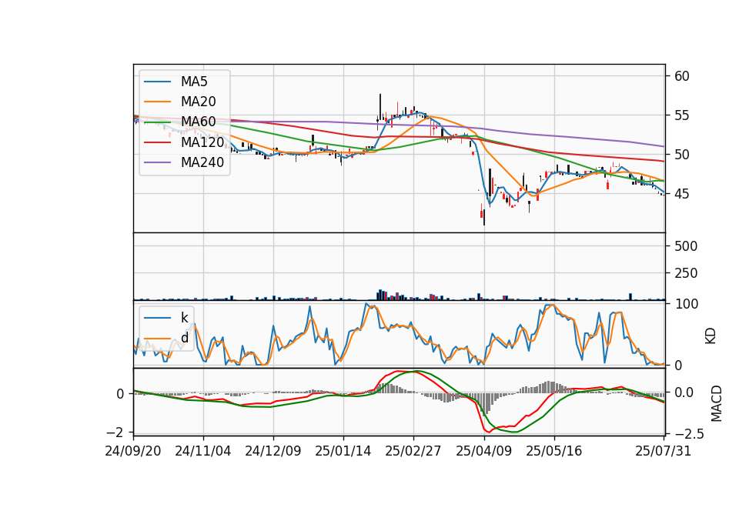The image size is (739, 531).
Task: Click the −2.5 tick on MACD right axis
Action: coord(690,433)
